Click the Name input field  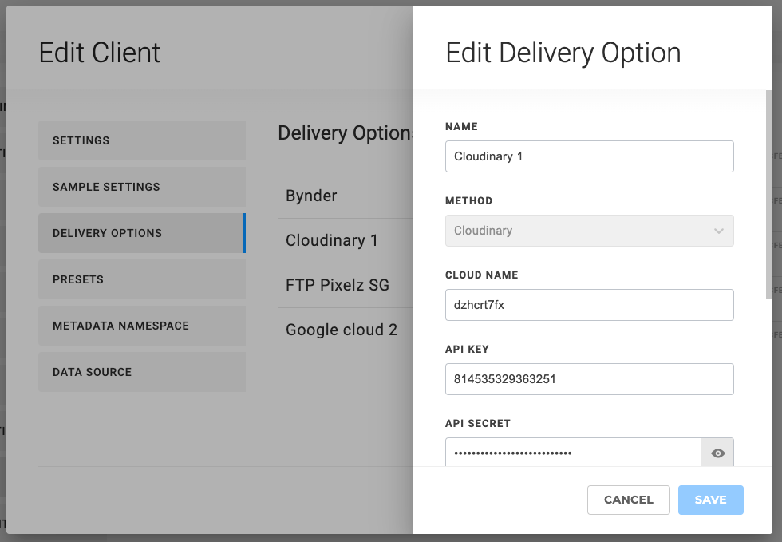click(589, 156)
